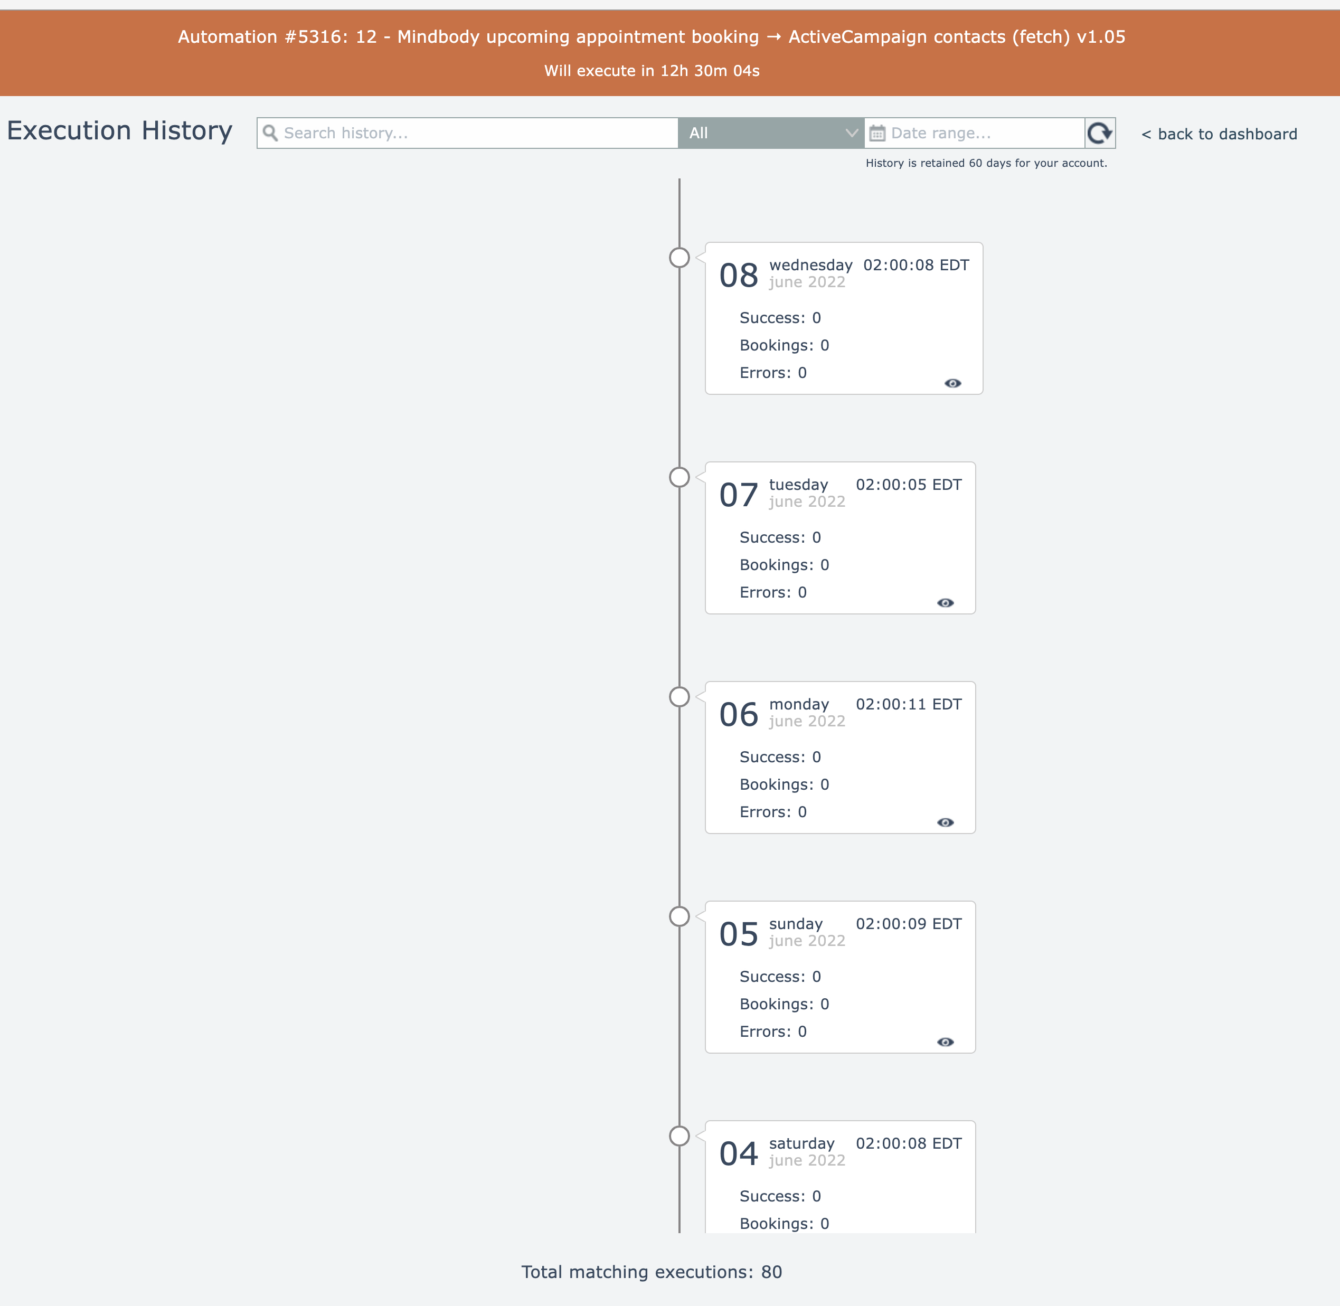
Task: Open the All status filter dropdown
Action: click(761, 133)
